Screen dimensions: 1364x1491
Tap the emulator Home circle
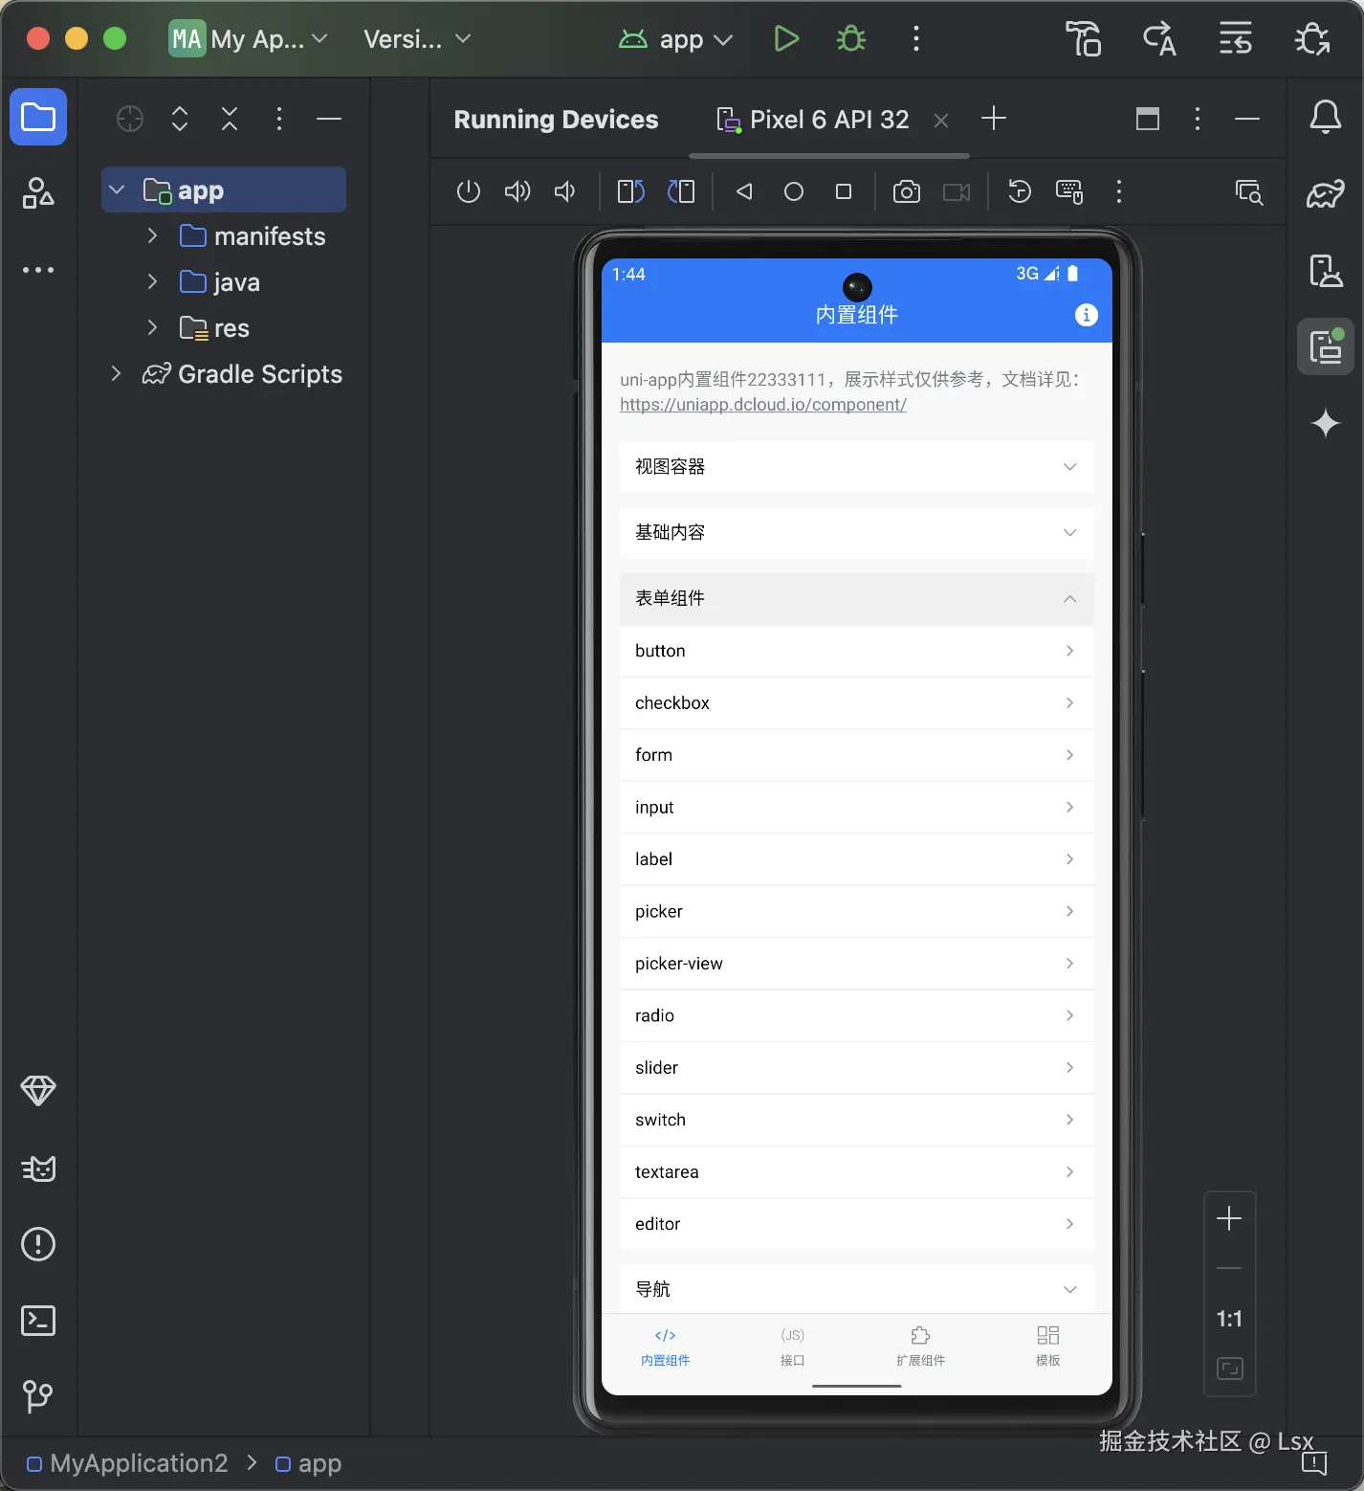pos(794,191)
